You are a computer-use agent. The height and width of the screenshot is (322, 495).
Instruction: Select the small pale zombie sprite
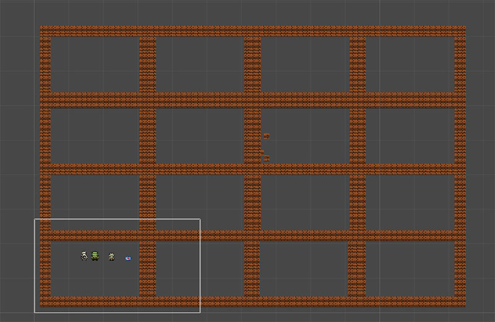(111, 256)
